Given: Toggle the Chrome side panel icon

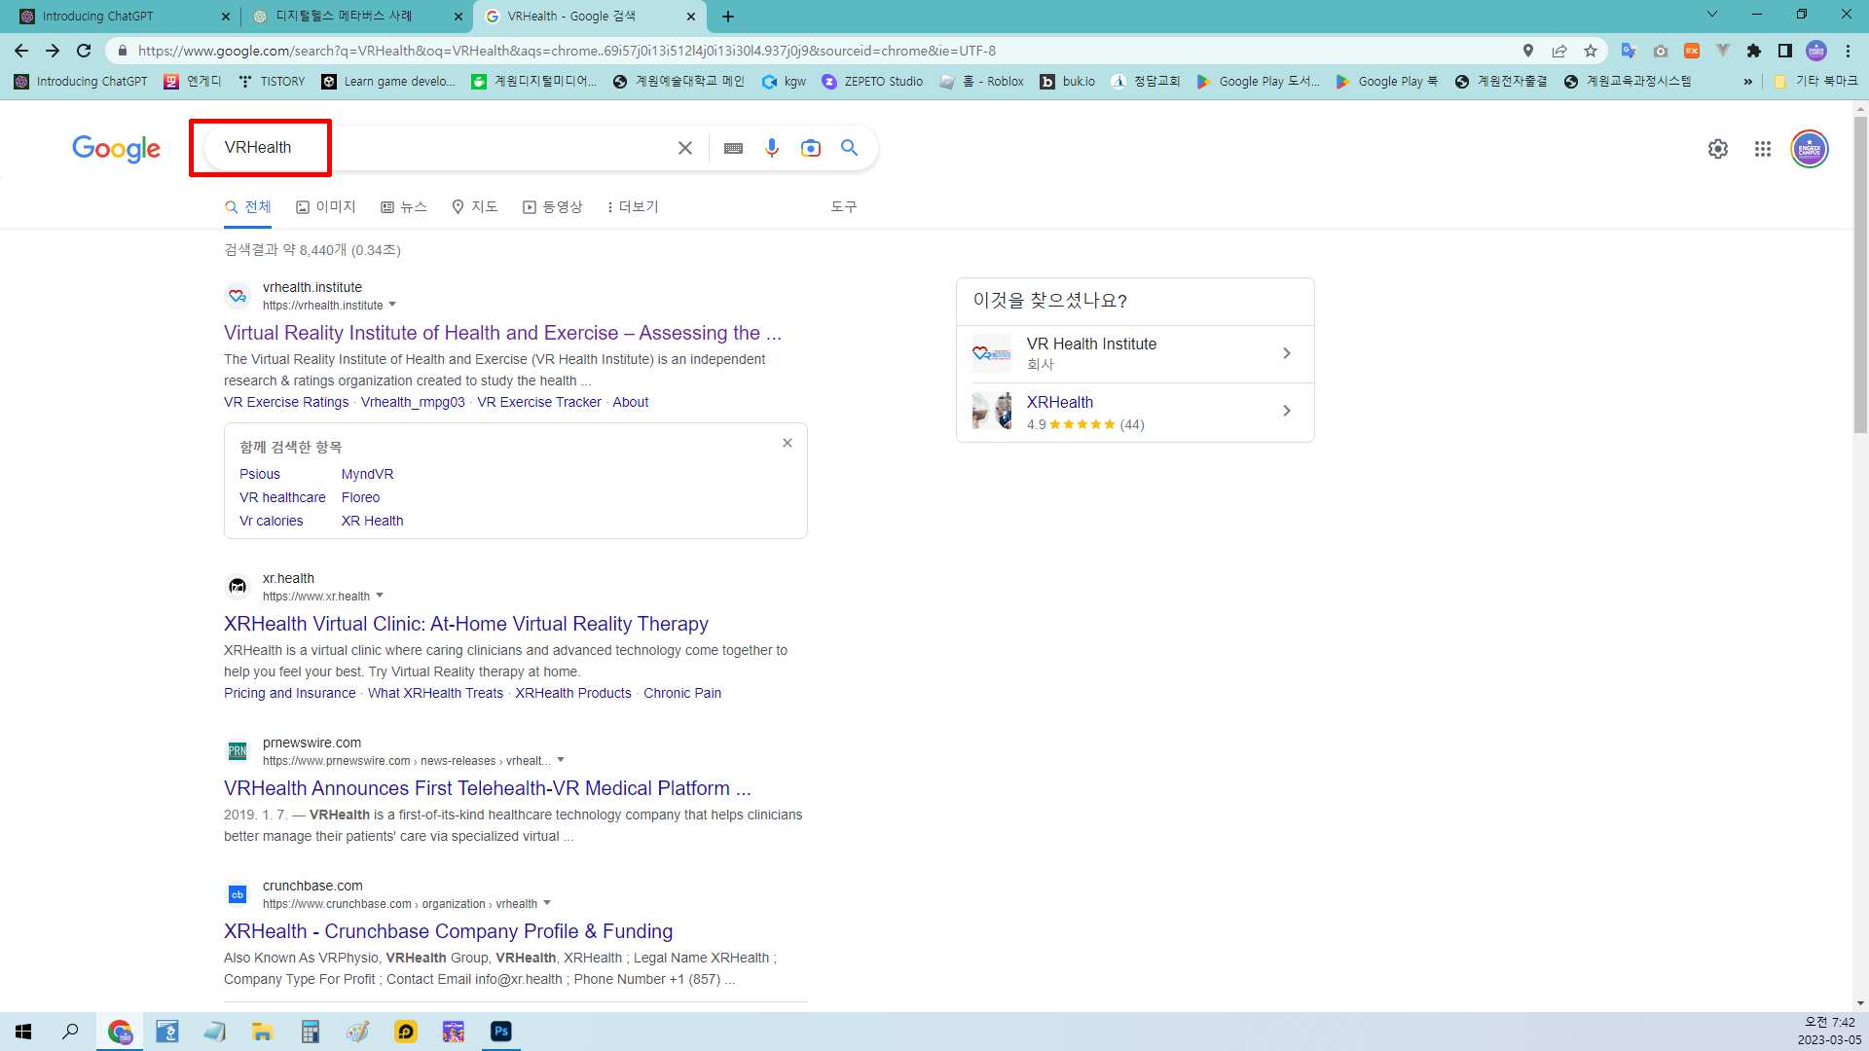Looking at the screenshot, I should (1785, 51).
